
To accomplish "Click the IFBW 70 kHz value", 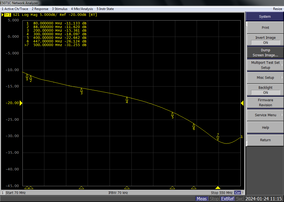I will [x=118, y=193].
